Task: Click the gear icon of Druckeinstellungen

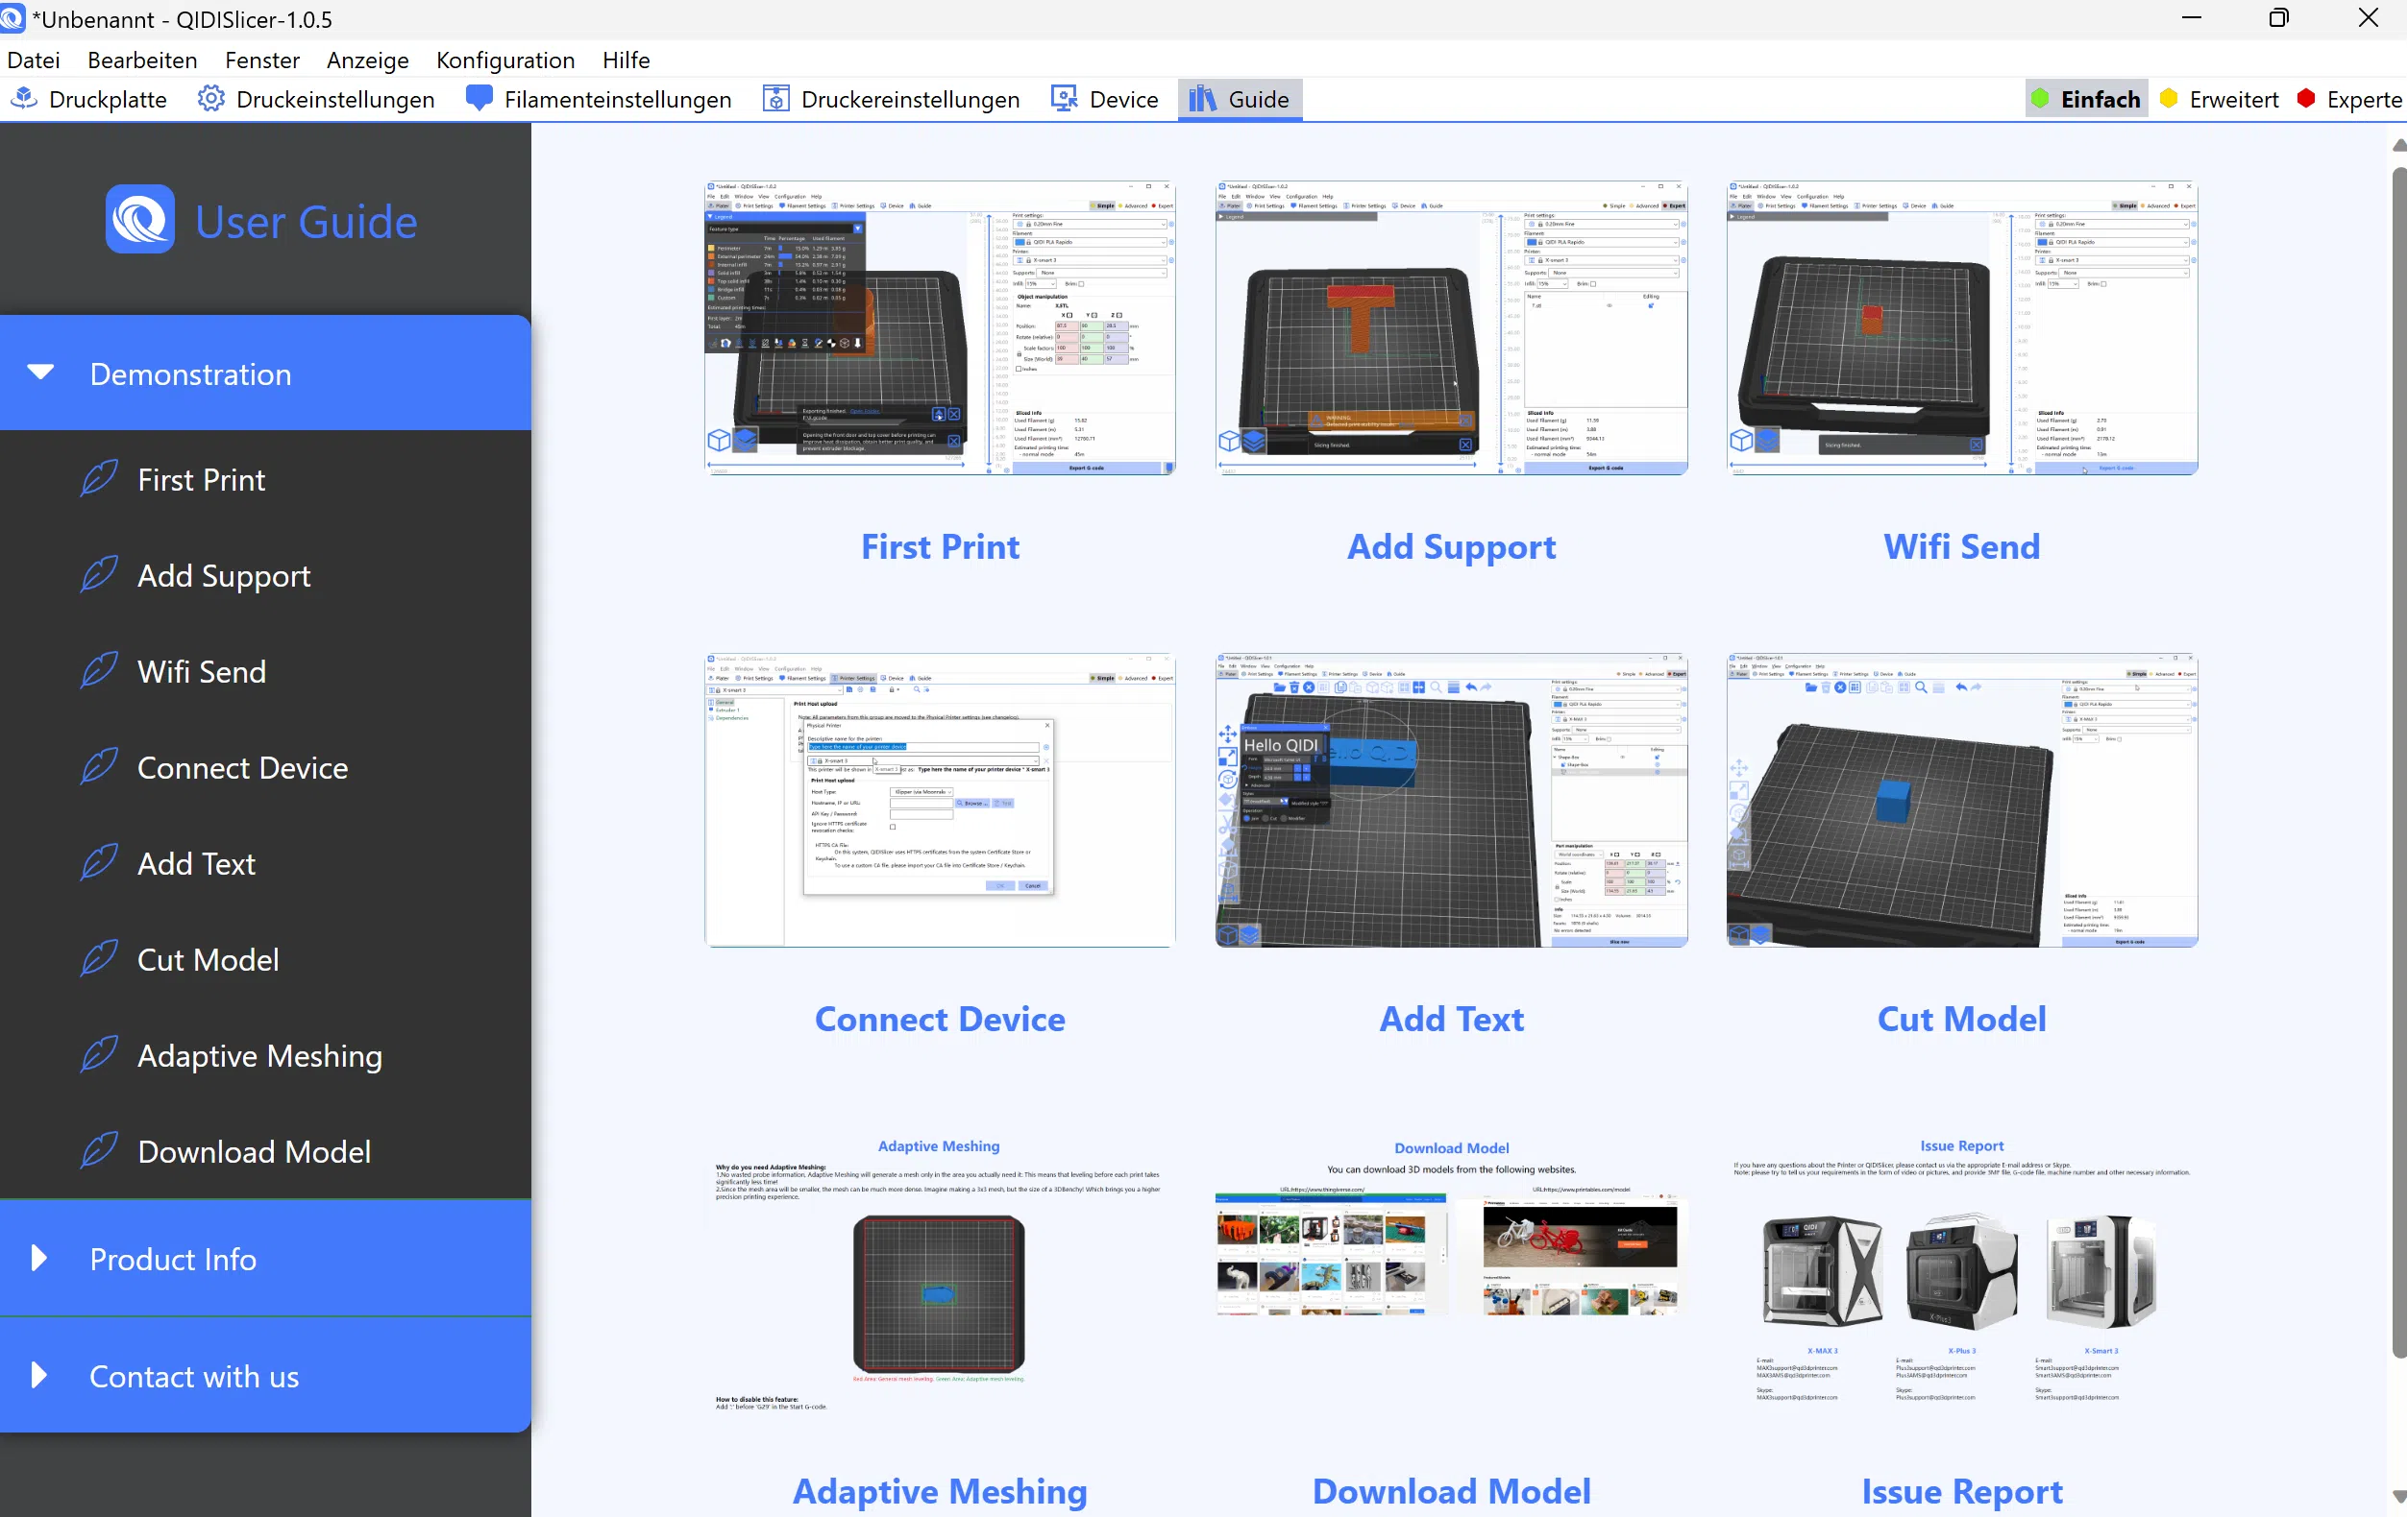Action: pyautogui.click(x=211, y=98)
